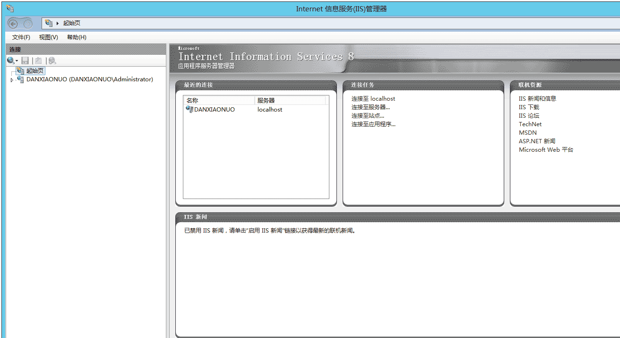The width and height of the screenshot is (620, 338).
Task: Click the 起始页 tree node icon
Action: (x=20, y=70)
